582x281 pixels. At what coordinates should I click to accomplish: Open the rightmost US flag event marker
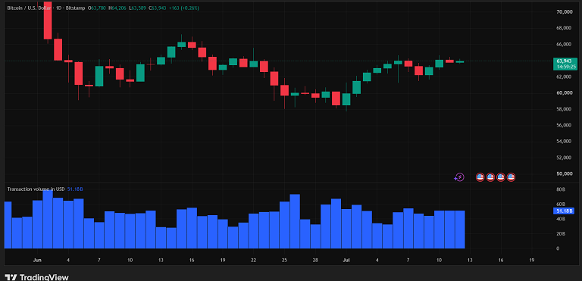tap(511, 177)
